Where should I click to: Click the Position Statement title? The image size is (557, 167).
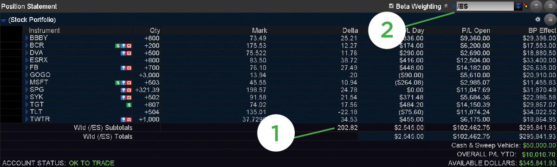pyautogui.click(x=29, y=6)
